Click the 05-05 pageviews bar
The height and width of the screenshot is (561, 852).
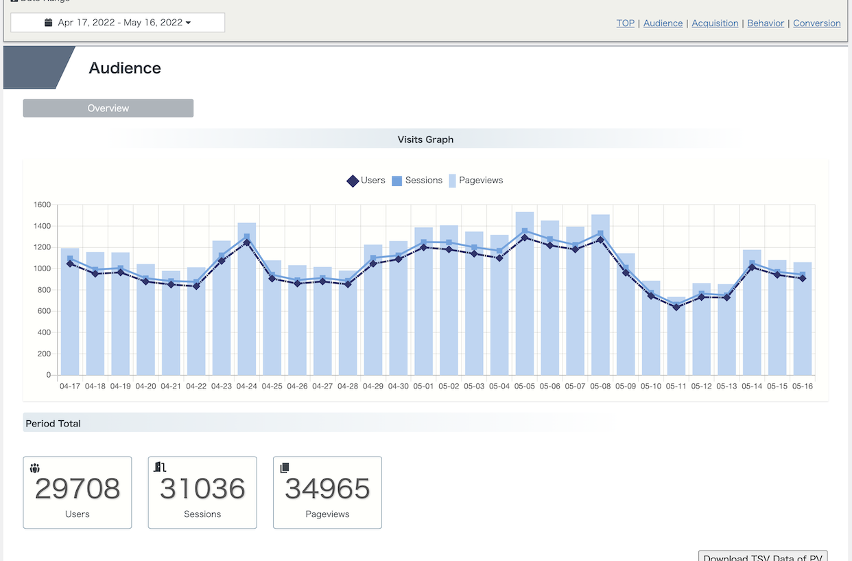coord(525,294)
